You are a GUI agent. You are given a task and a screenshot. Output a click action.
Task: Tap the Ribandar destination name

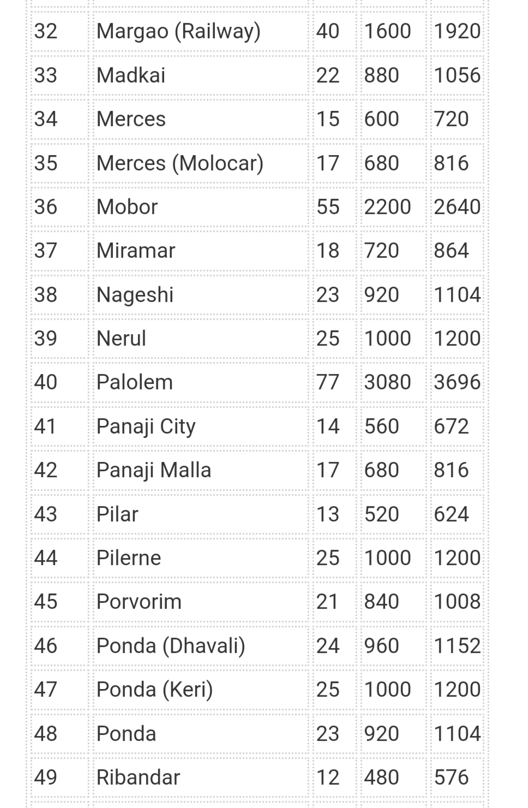point(138,777)
